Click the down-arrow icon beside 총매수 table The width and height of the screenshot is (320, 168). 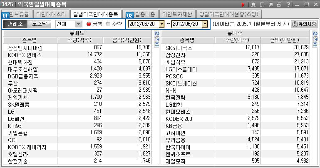tap(315, 44)
